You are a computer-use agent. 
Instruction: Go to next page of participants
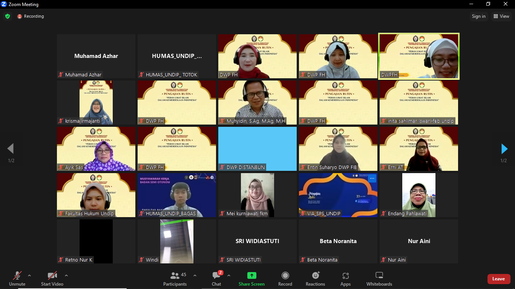pos(504,149)
